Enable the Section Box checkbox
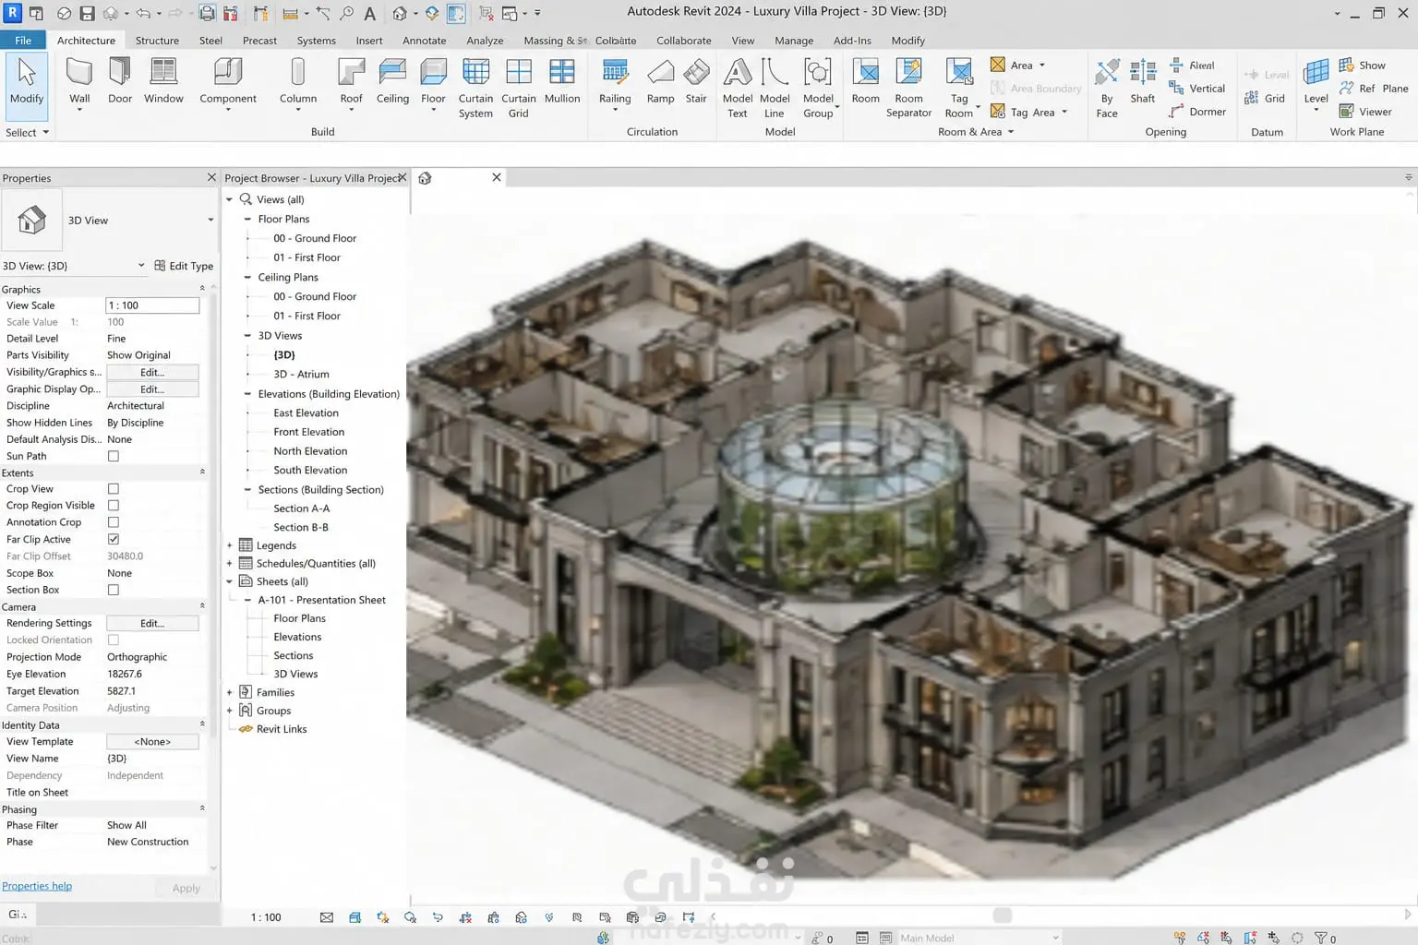 click(x=114, y=590)
